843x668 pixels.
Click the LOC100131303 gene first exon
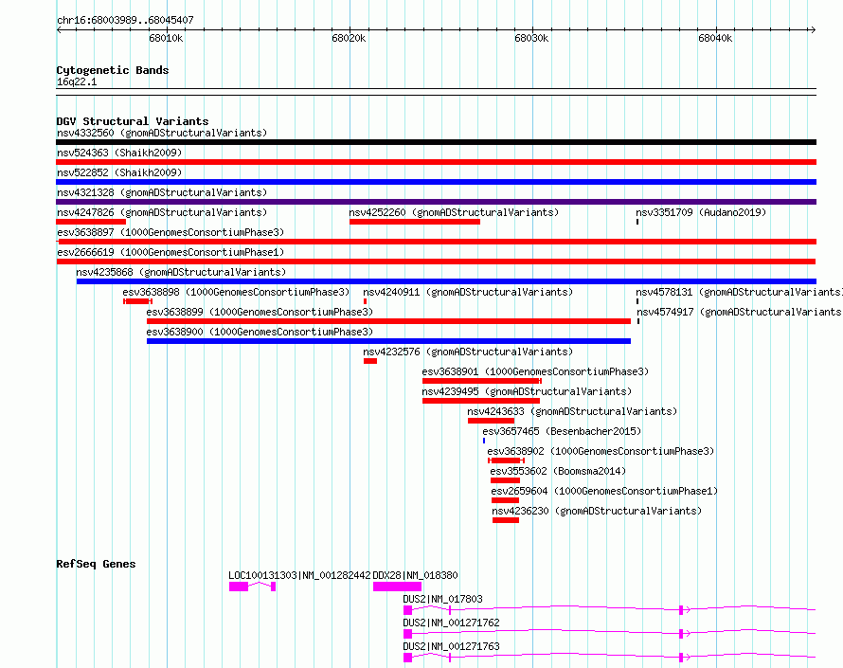(239, 587)
